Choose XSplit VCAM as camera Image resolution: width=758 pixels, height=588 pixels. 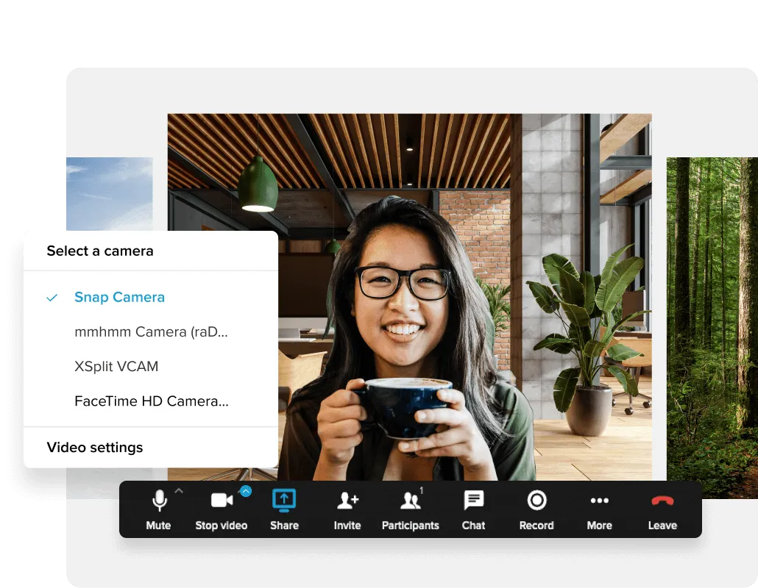116,367
